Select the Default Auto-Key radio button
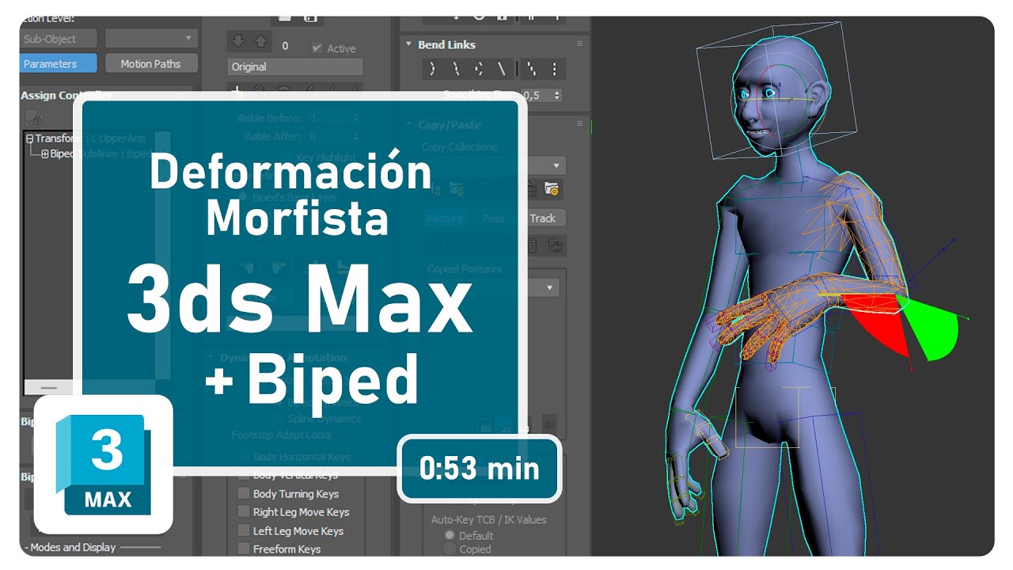Image resolution: width=1013 pixels, height=570 pixels. (450, 535)
